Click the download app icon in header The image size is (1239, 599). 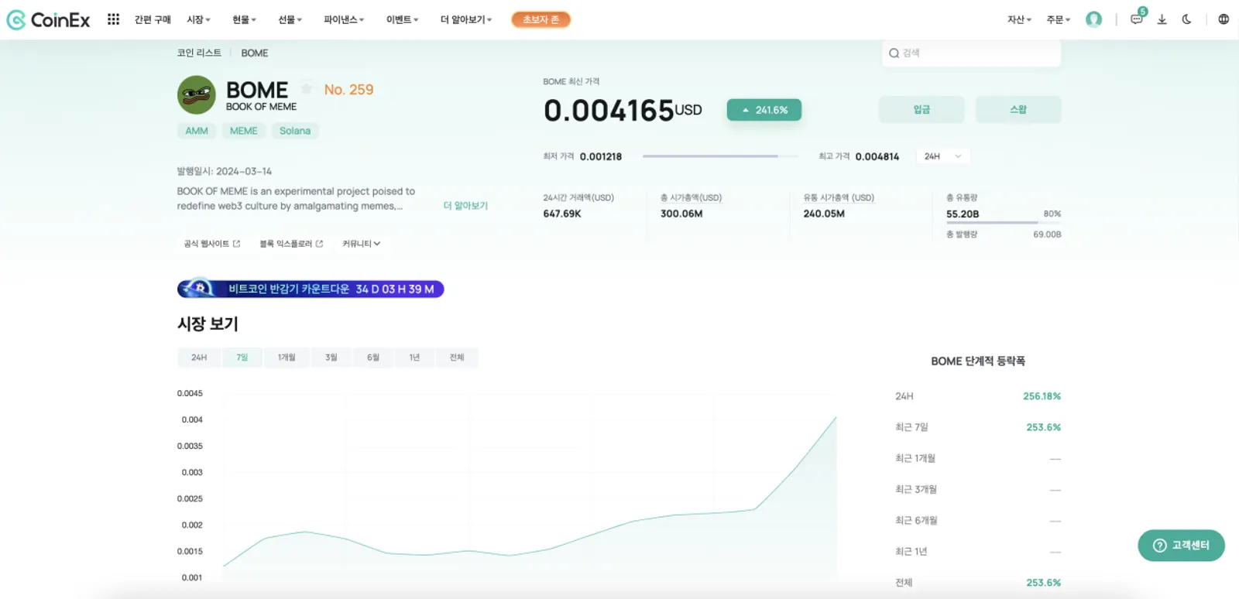(1162, 19)
